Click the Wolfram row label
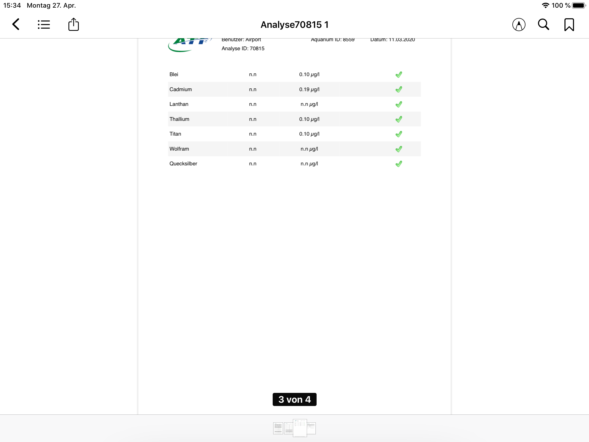 (179, 149)
